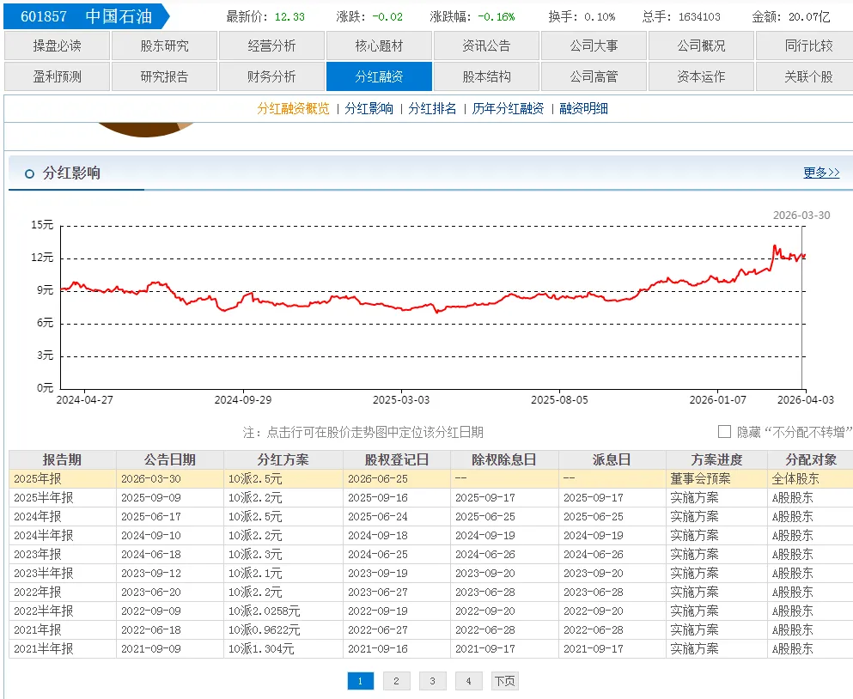Click 派息日 column header
Image resolution: width=853 pixels, height=699 pixels.
coord(612,459)
